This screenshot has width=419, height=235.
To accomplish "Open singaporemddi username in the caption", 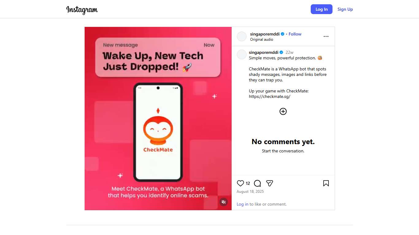I will (x=263, y=52).
